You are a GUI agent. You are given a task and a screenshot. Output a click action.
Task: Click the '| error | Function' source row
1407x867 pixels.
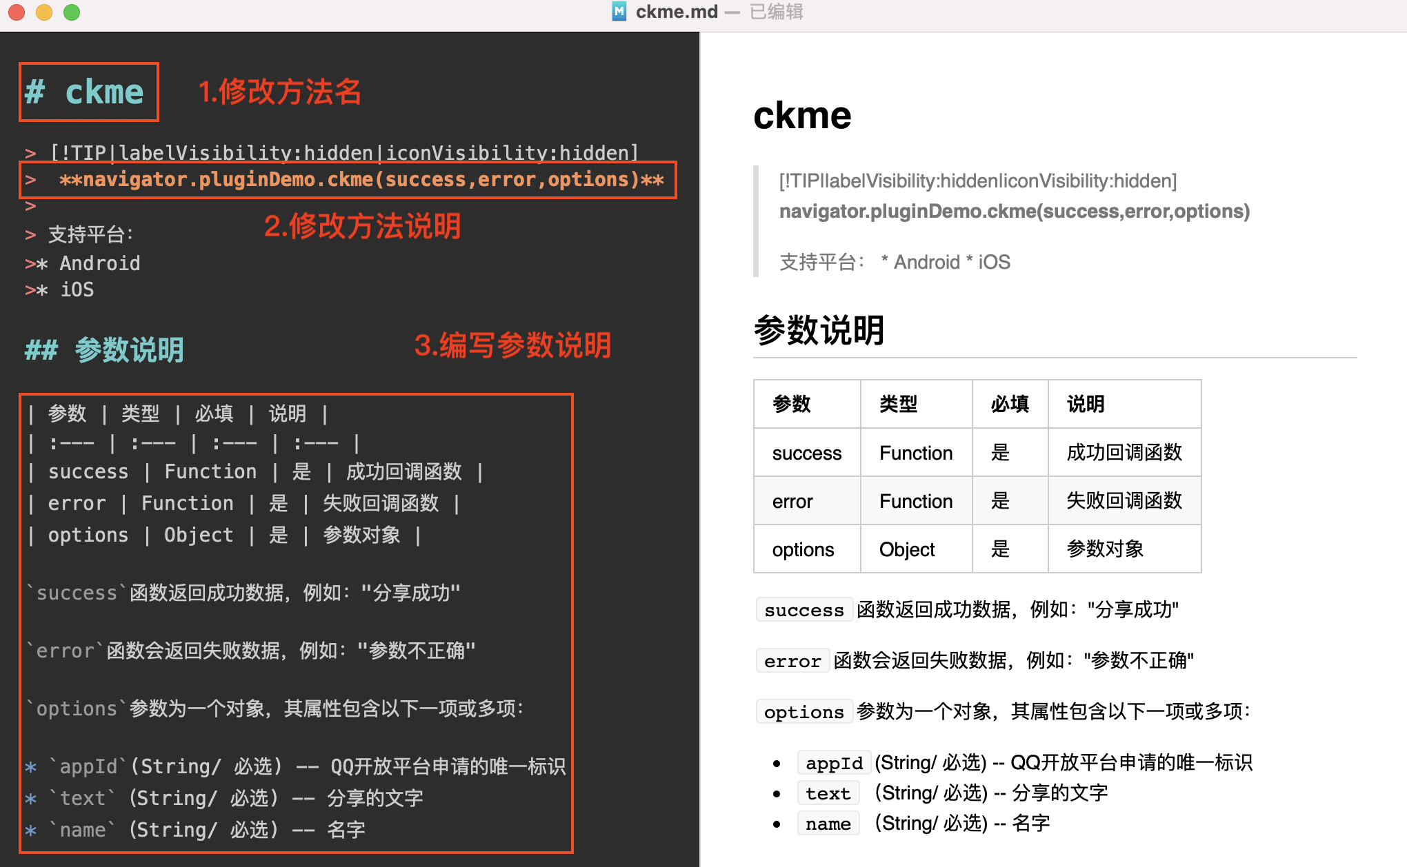tap(243, 504)
